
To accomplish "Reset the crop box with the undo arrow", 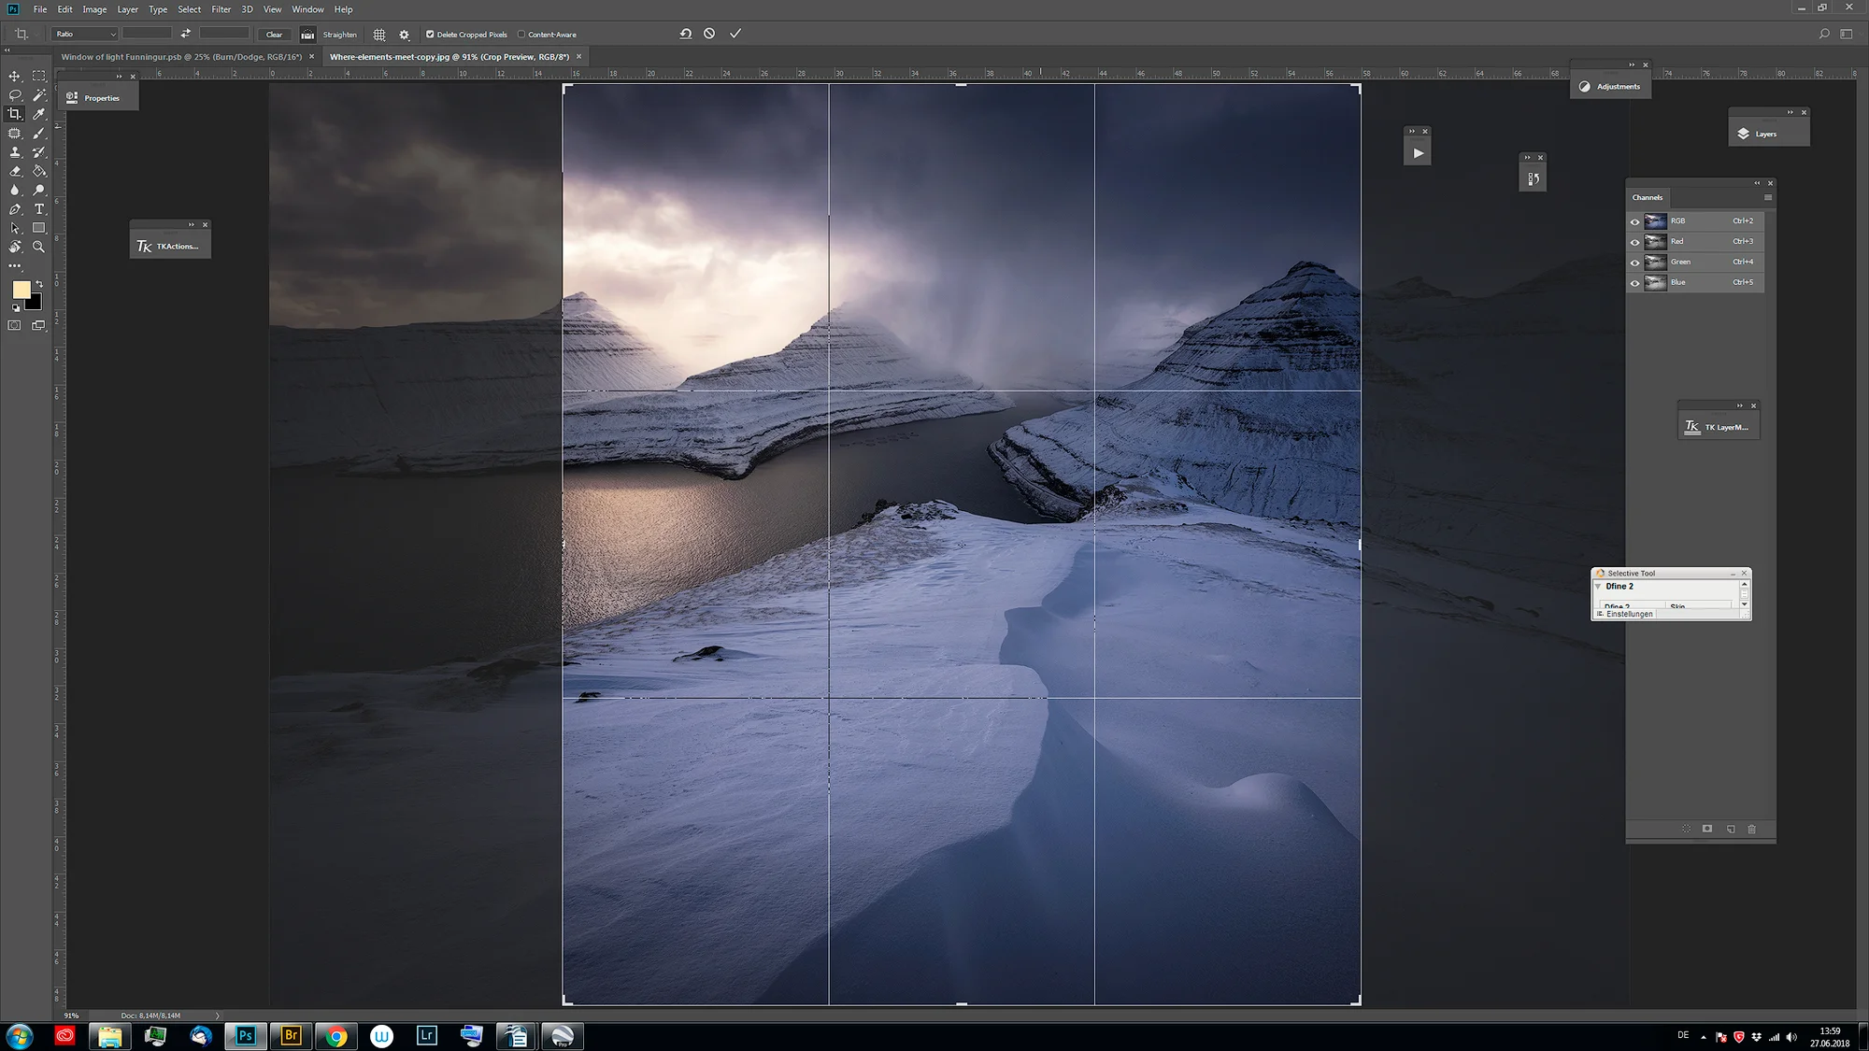I will click(x=686, y=34).
